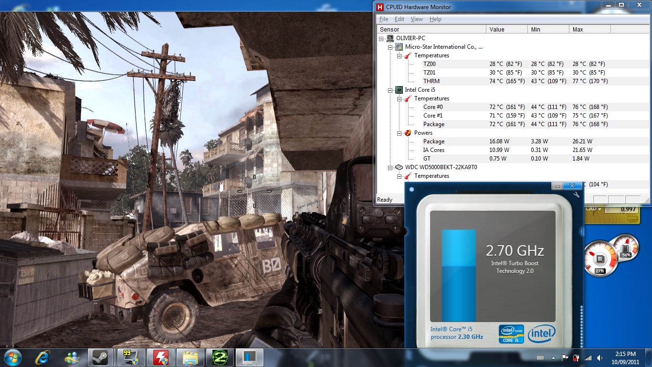Collapse the WDC WD5000BEKT node
The width and height of the screenshot is (652, 367).
coord(390,167)
